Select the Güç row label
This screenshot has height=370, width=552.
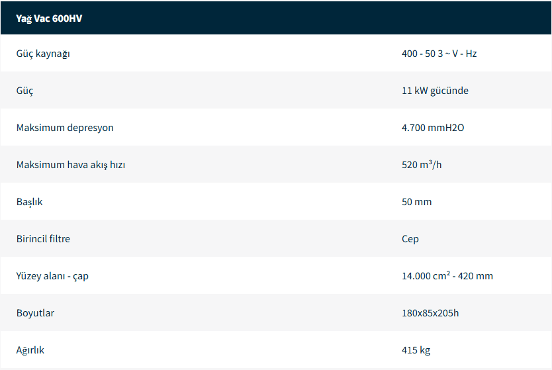[24, 91]
